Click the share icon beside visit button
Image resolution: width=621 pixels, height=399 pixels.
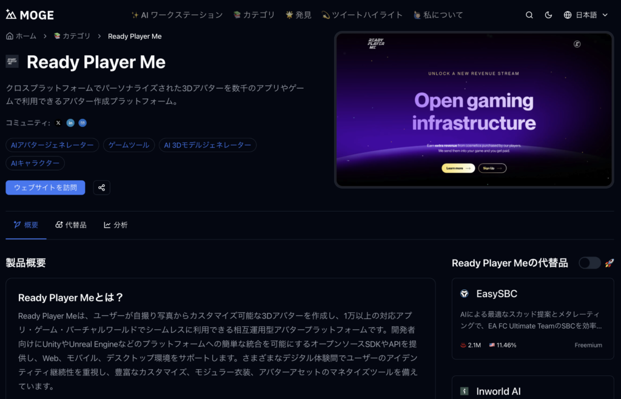tap(102, 187)
